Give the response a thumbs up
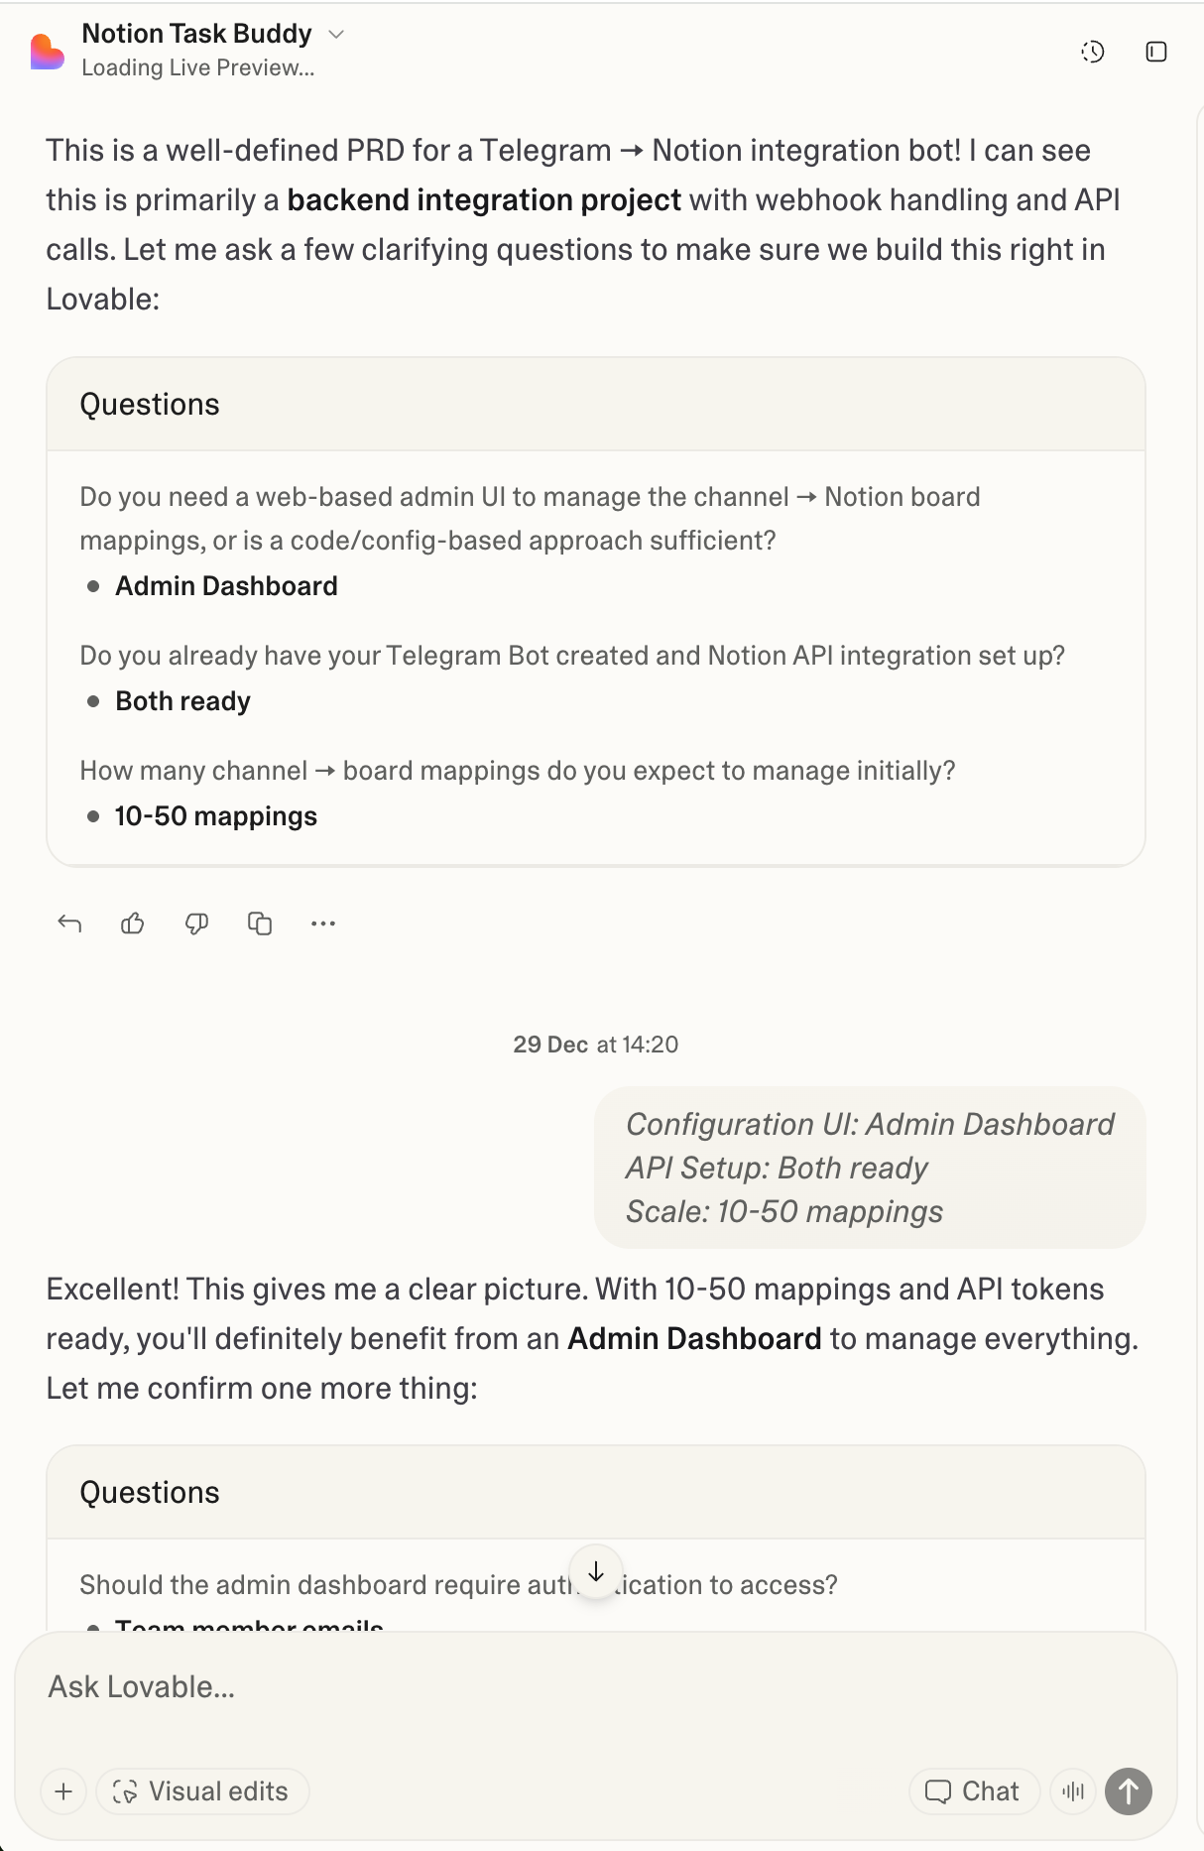The height and width of the screenshot is (1851, 1204). pos(133,923)
